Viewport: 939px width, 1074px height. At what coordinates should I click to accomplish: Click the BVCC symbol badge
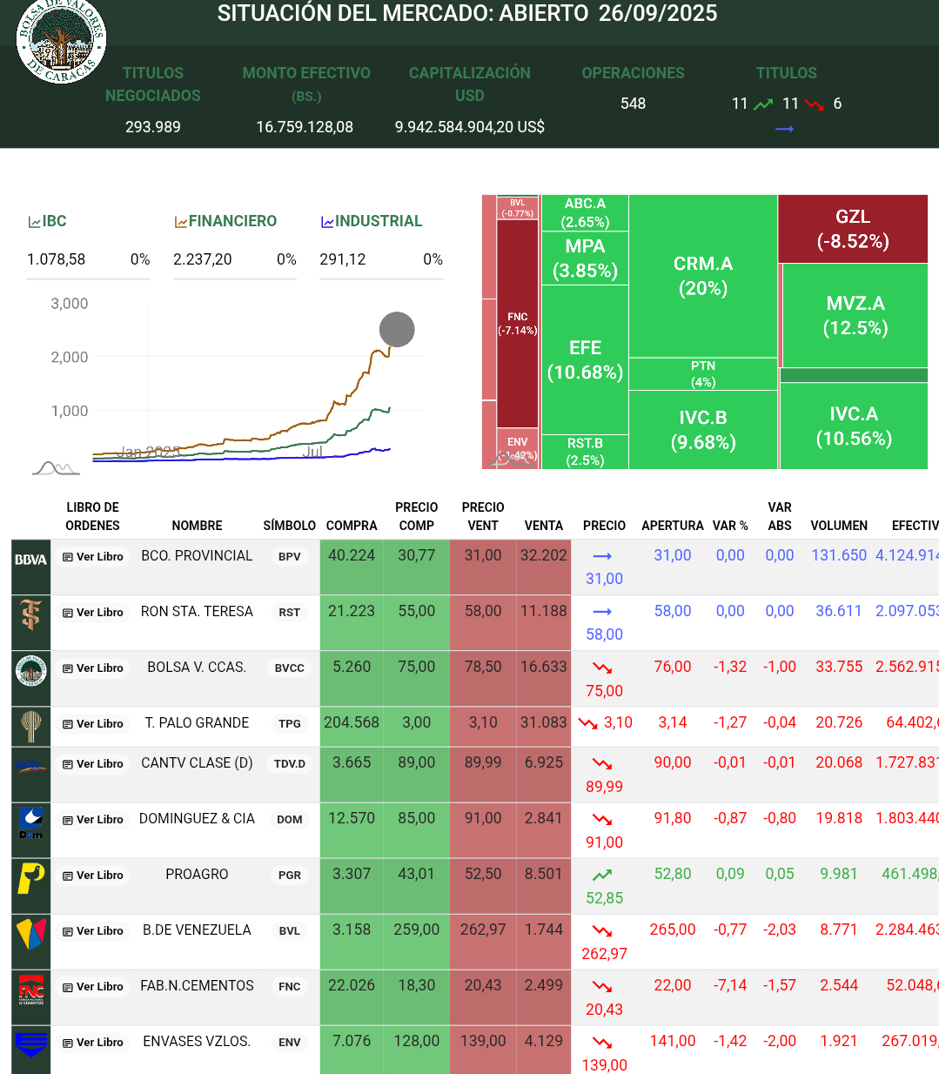coord(289,668)
